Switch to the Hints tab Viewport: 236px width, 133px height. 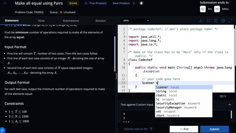(41, 21)
